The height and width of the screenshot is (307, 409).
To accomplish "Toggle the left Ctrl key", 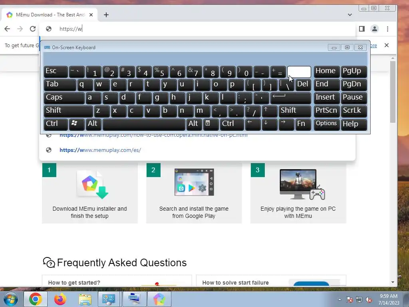I will 56,124.
